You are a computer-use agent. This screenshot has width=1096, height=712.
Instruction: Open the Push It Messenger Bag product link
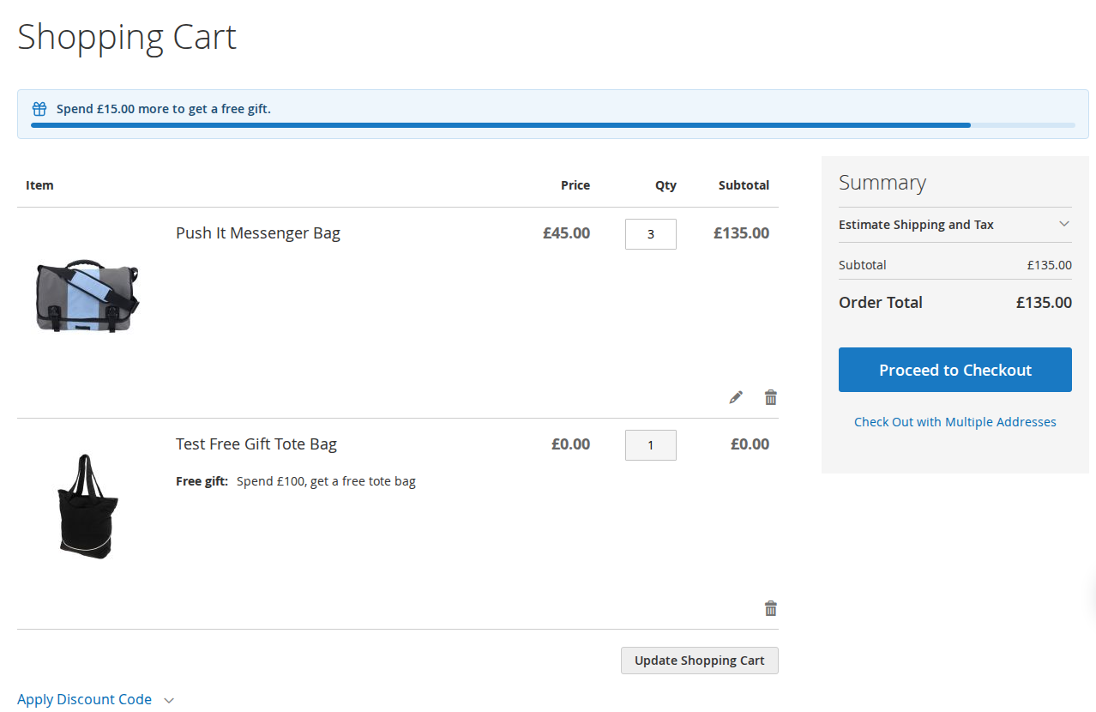click(258, 232)
